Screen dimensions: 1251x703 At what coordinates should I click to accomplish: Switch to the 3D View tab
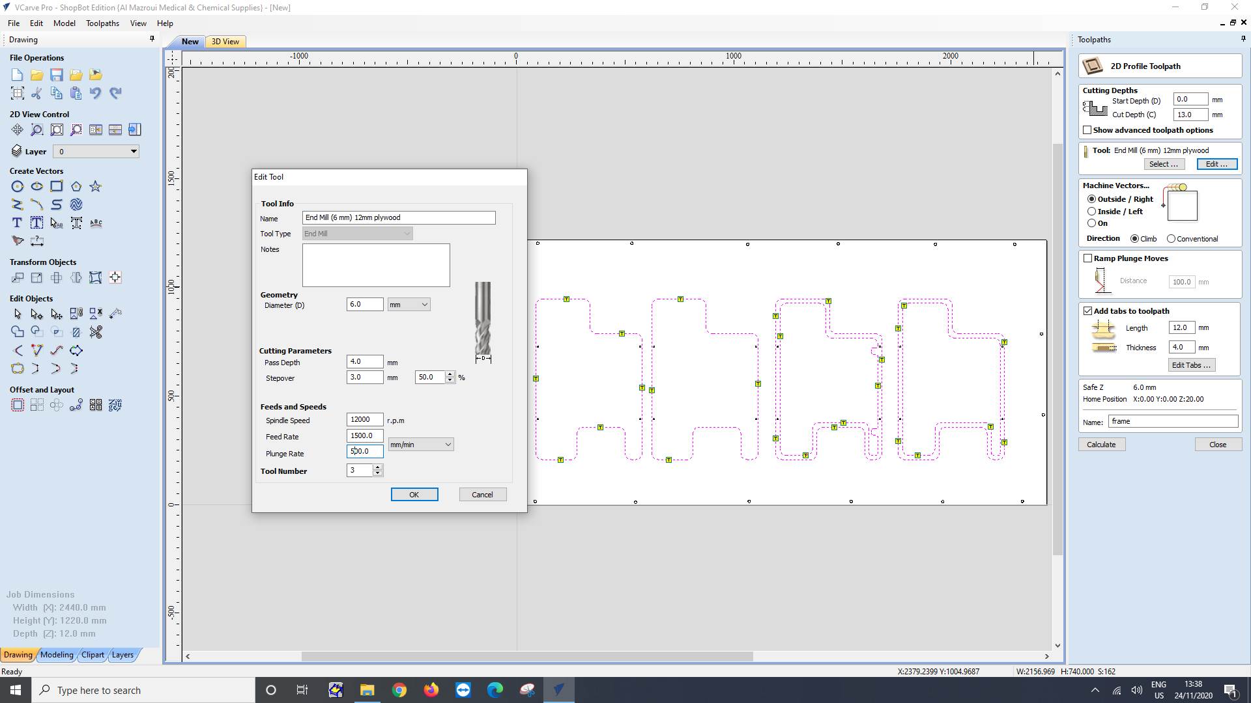point(225,42)
